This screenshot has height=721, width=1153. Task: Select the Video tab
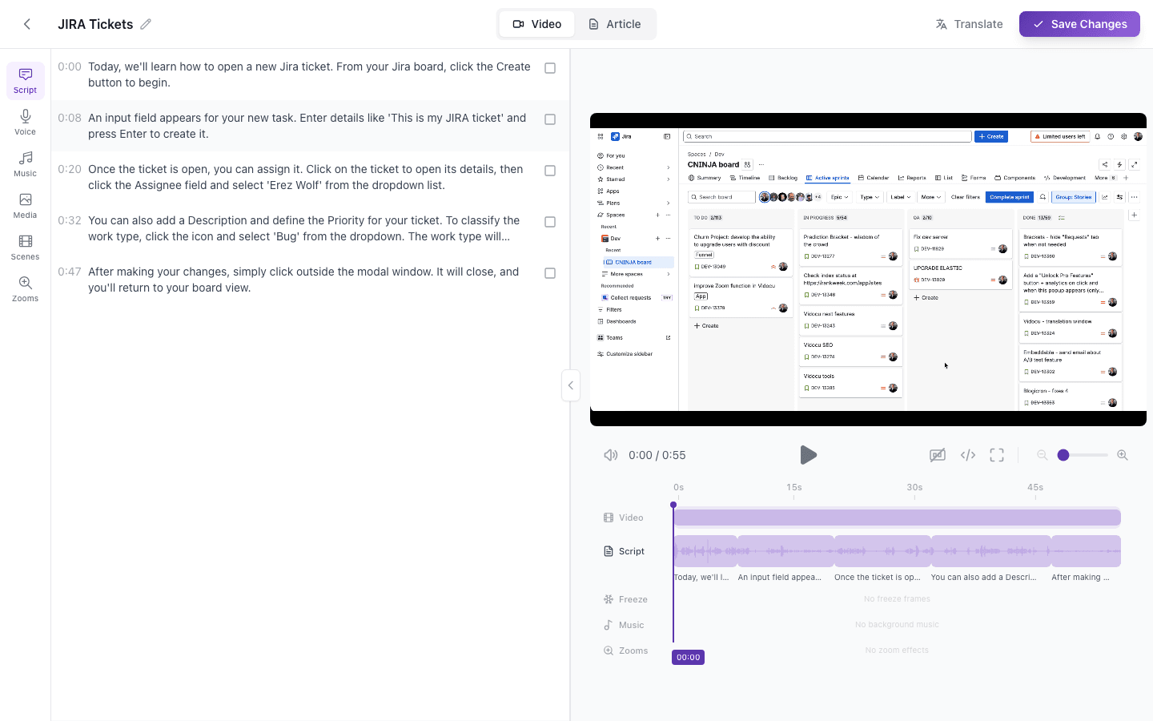click(x=536, y=24)
